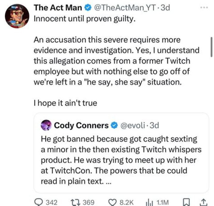
Task: Open Cody Conners profile name
Action: tap(81, 126)
